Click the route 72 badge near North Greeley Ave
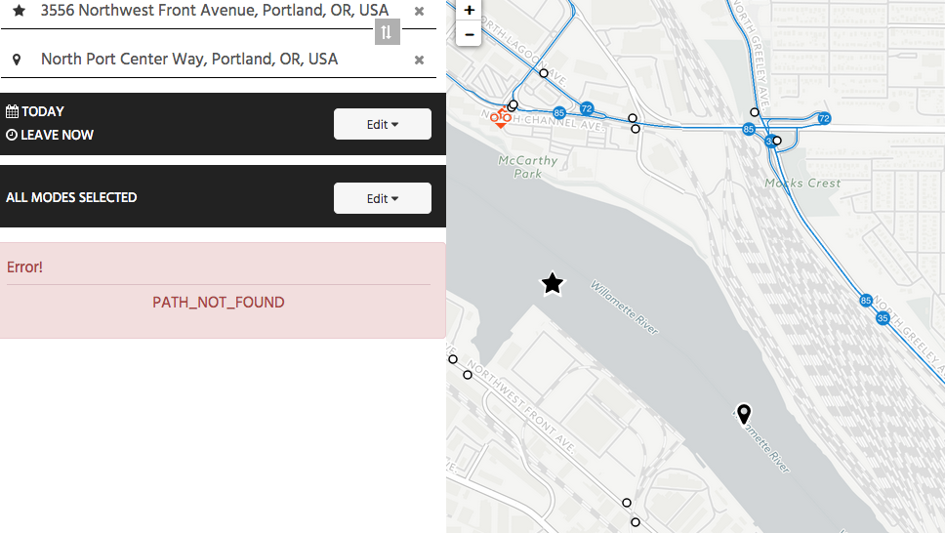This screenshot has height=533, width=945. pyautogui.click(x=824, y=118)
